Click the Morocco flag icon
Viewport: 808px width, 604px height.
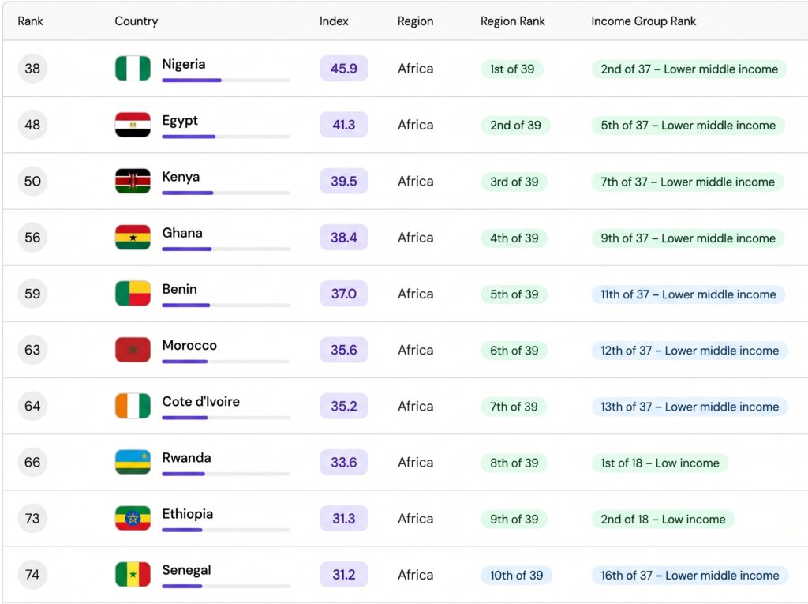tap(133, 349)
